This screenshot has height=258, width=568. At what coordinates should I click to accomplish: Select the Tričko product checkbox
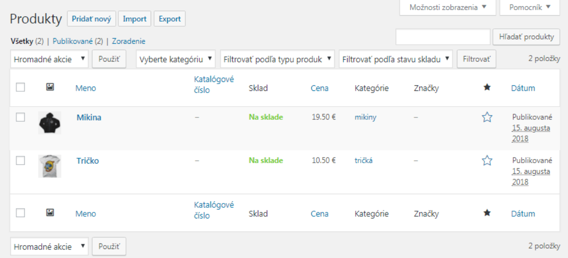pyautogui.click(x=20, y=161)
